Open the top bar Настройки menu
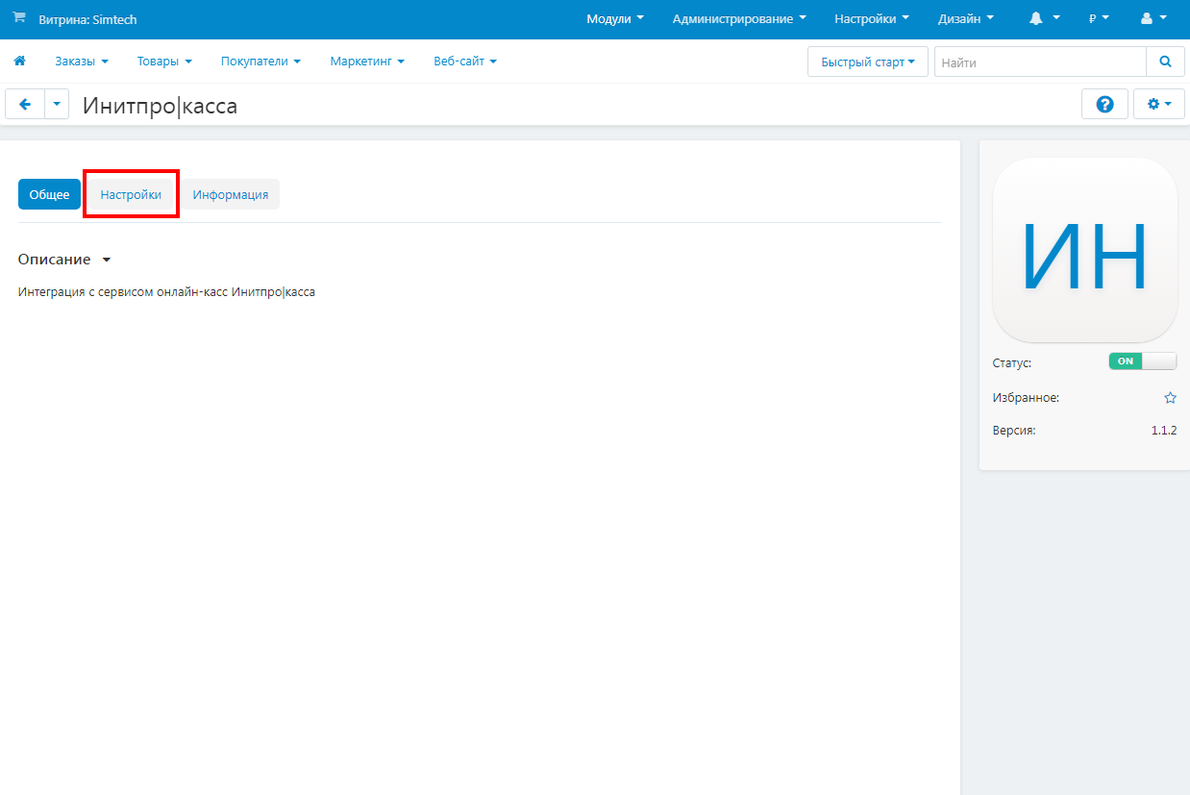 click(872, 19)
